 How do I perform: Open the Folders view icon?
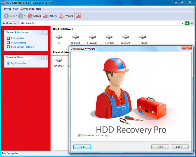pos(45,16)
